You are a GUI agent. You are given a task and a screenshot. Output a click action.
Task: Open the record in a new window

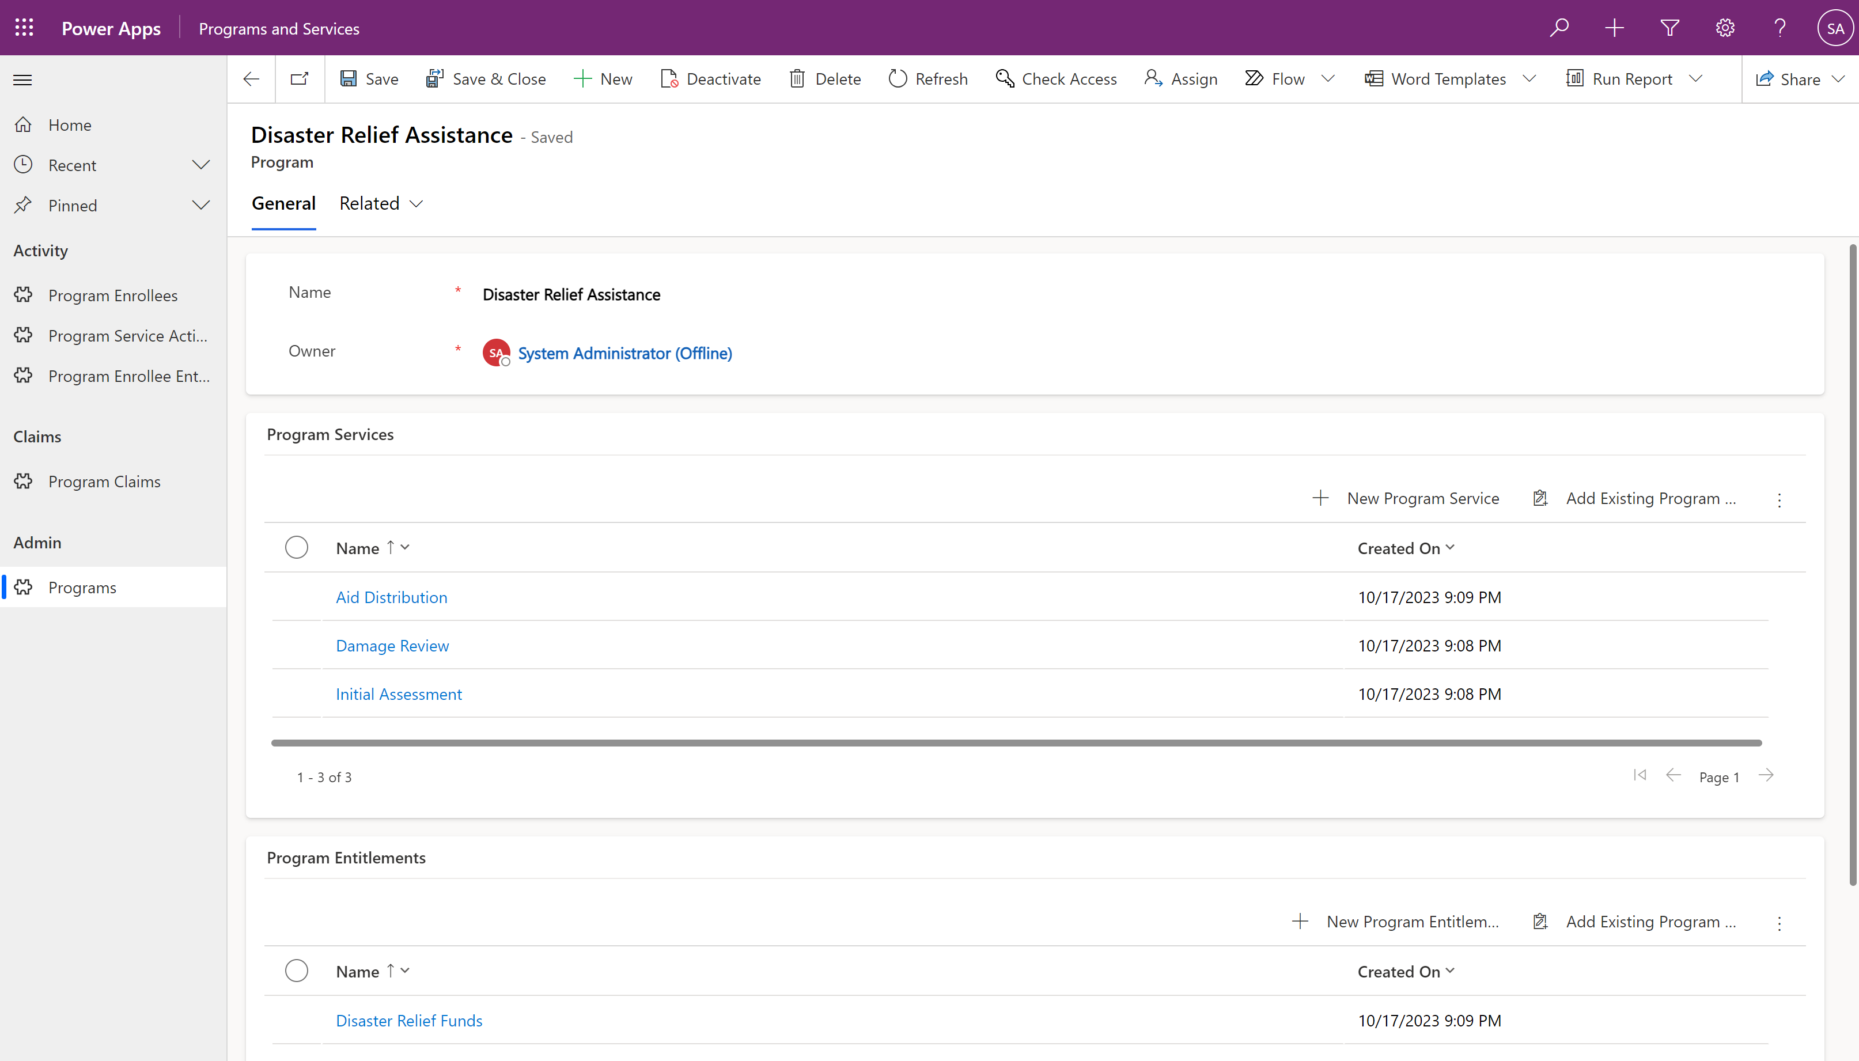click(x=300, y=79)
